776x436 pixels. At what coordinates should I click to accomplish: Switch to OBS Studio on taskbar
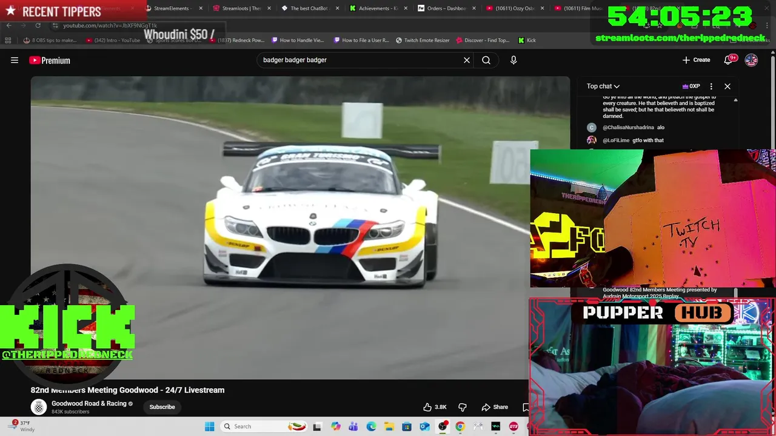443,426
